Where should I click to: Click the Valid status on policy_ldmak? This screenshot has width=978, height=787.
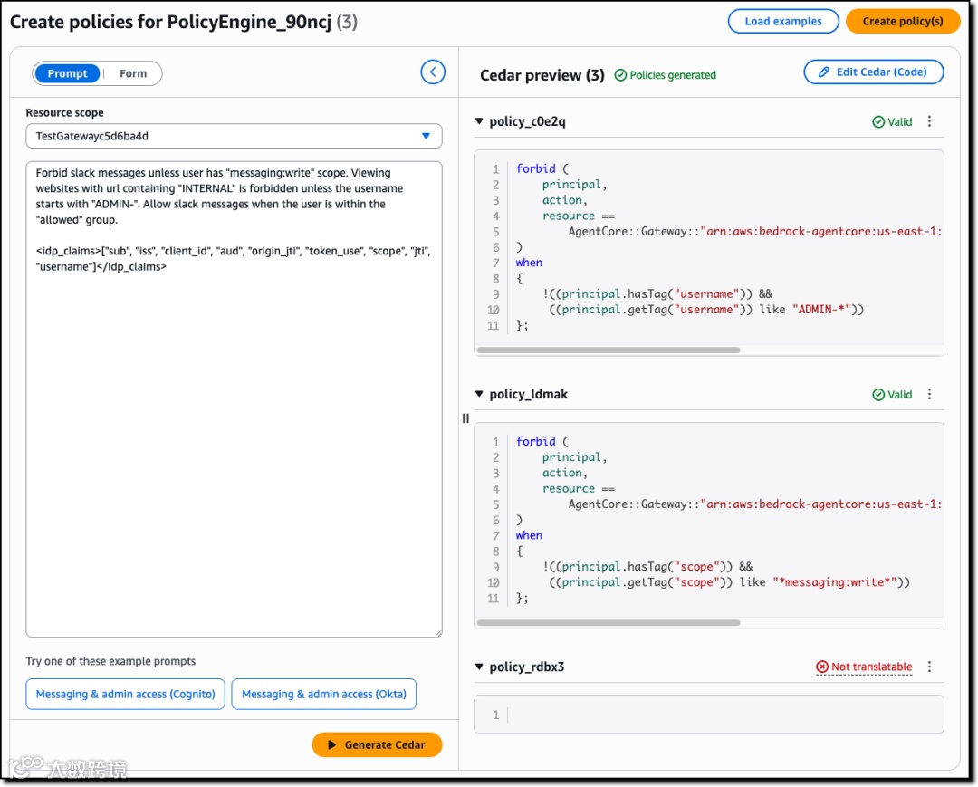click(892, 394)
